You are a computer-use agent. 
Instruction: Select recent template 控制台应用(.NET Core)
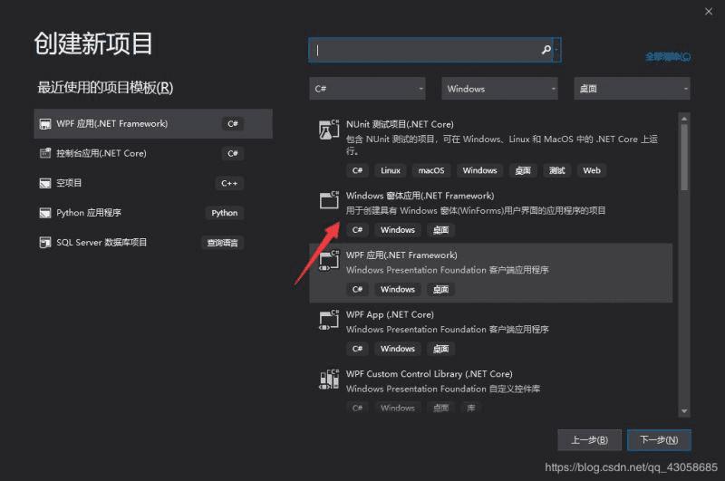pyautogui.click(x=153, y=153)
